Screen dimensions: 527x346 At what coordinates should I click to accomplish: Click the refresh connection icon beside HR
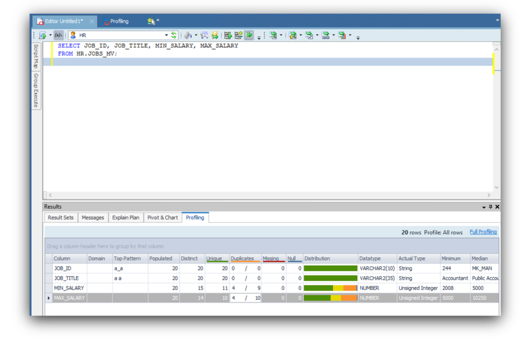pos(174,35)
